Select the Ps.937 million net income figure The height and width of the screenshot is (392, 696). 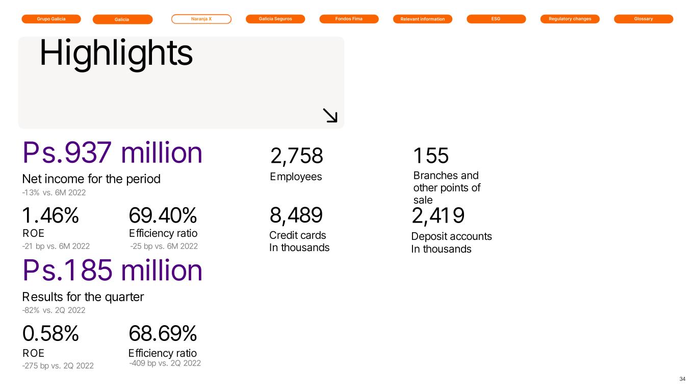[112, 153]
